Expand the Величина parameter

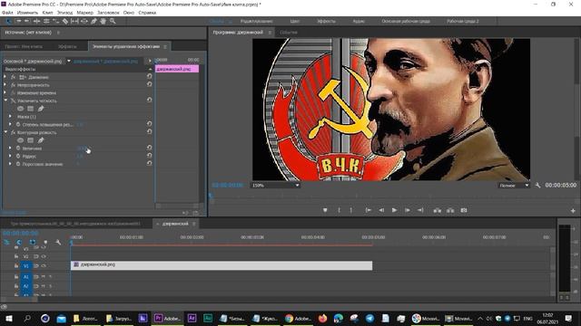click(10, 148)
